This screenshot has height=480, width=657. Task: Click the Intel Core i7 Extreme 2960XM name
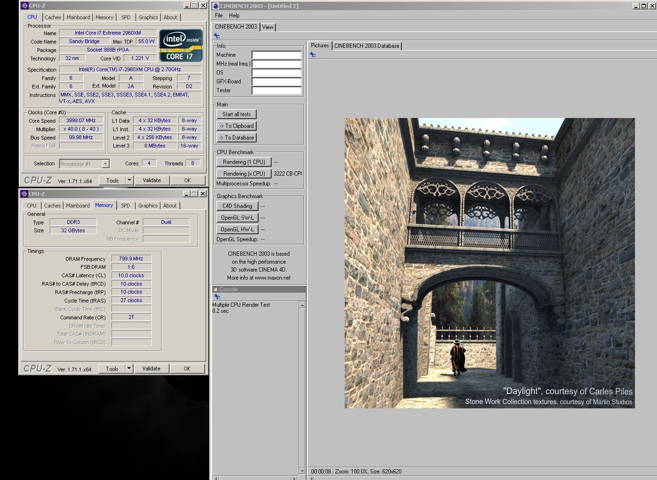point(108,33)
